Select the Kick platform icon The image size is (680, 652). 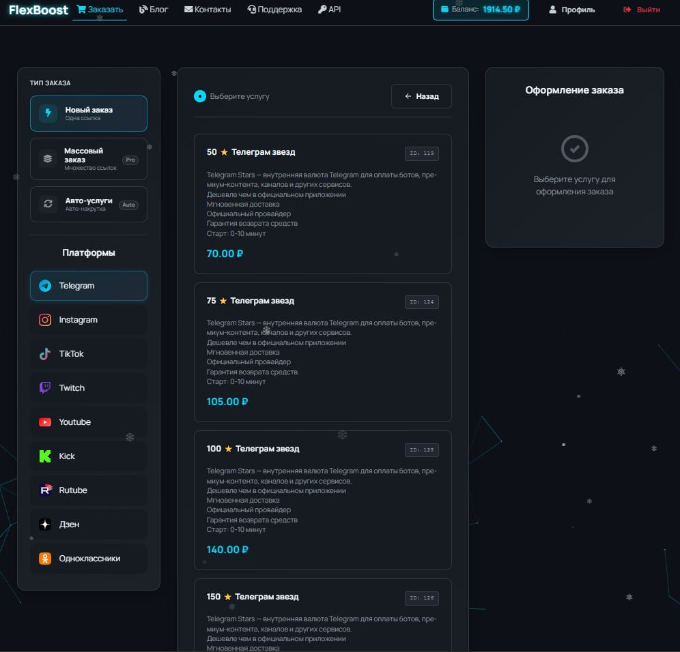pos(45,456)
